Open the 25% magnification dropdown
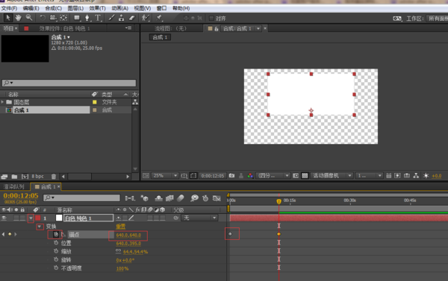 [165, 175]
